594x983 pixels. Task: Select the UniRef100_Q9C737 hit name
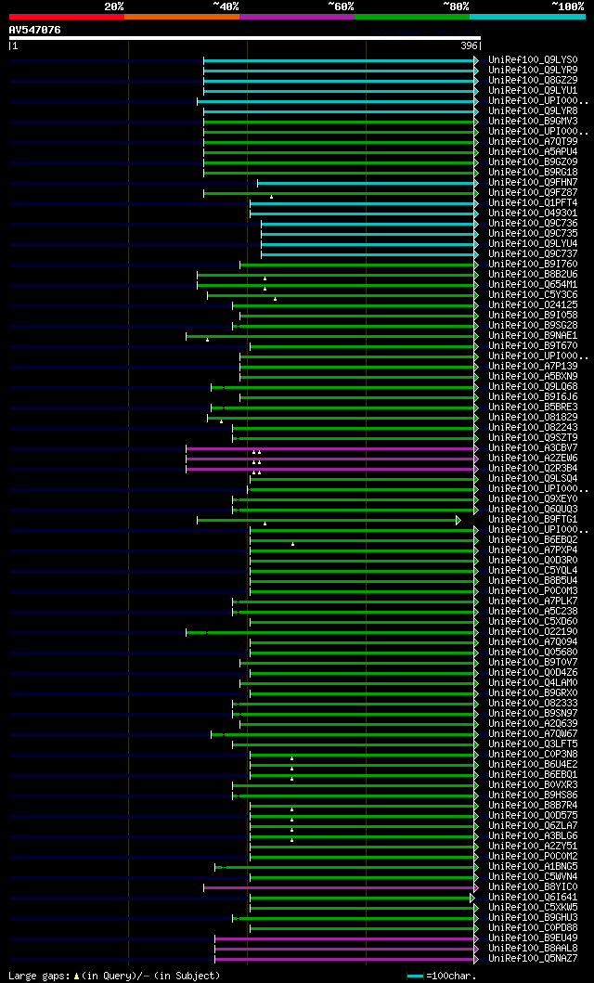[x=534, y=254]
